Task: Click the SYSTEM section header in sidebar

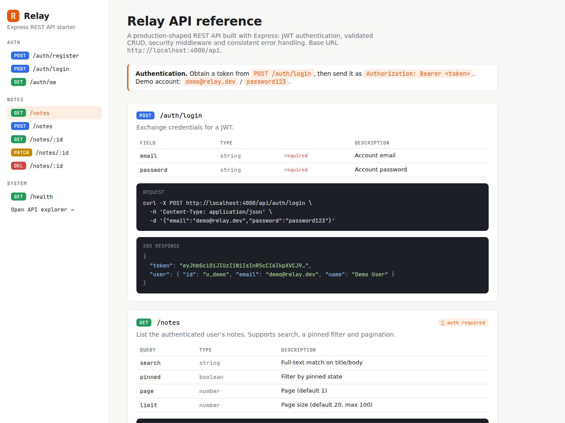Action: click(17, 184)
